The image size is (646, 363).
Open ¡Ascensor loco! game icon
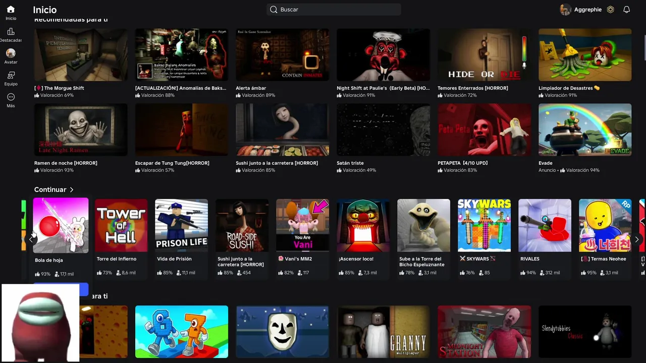(363, 225)
